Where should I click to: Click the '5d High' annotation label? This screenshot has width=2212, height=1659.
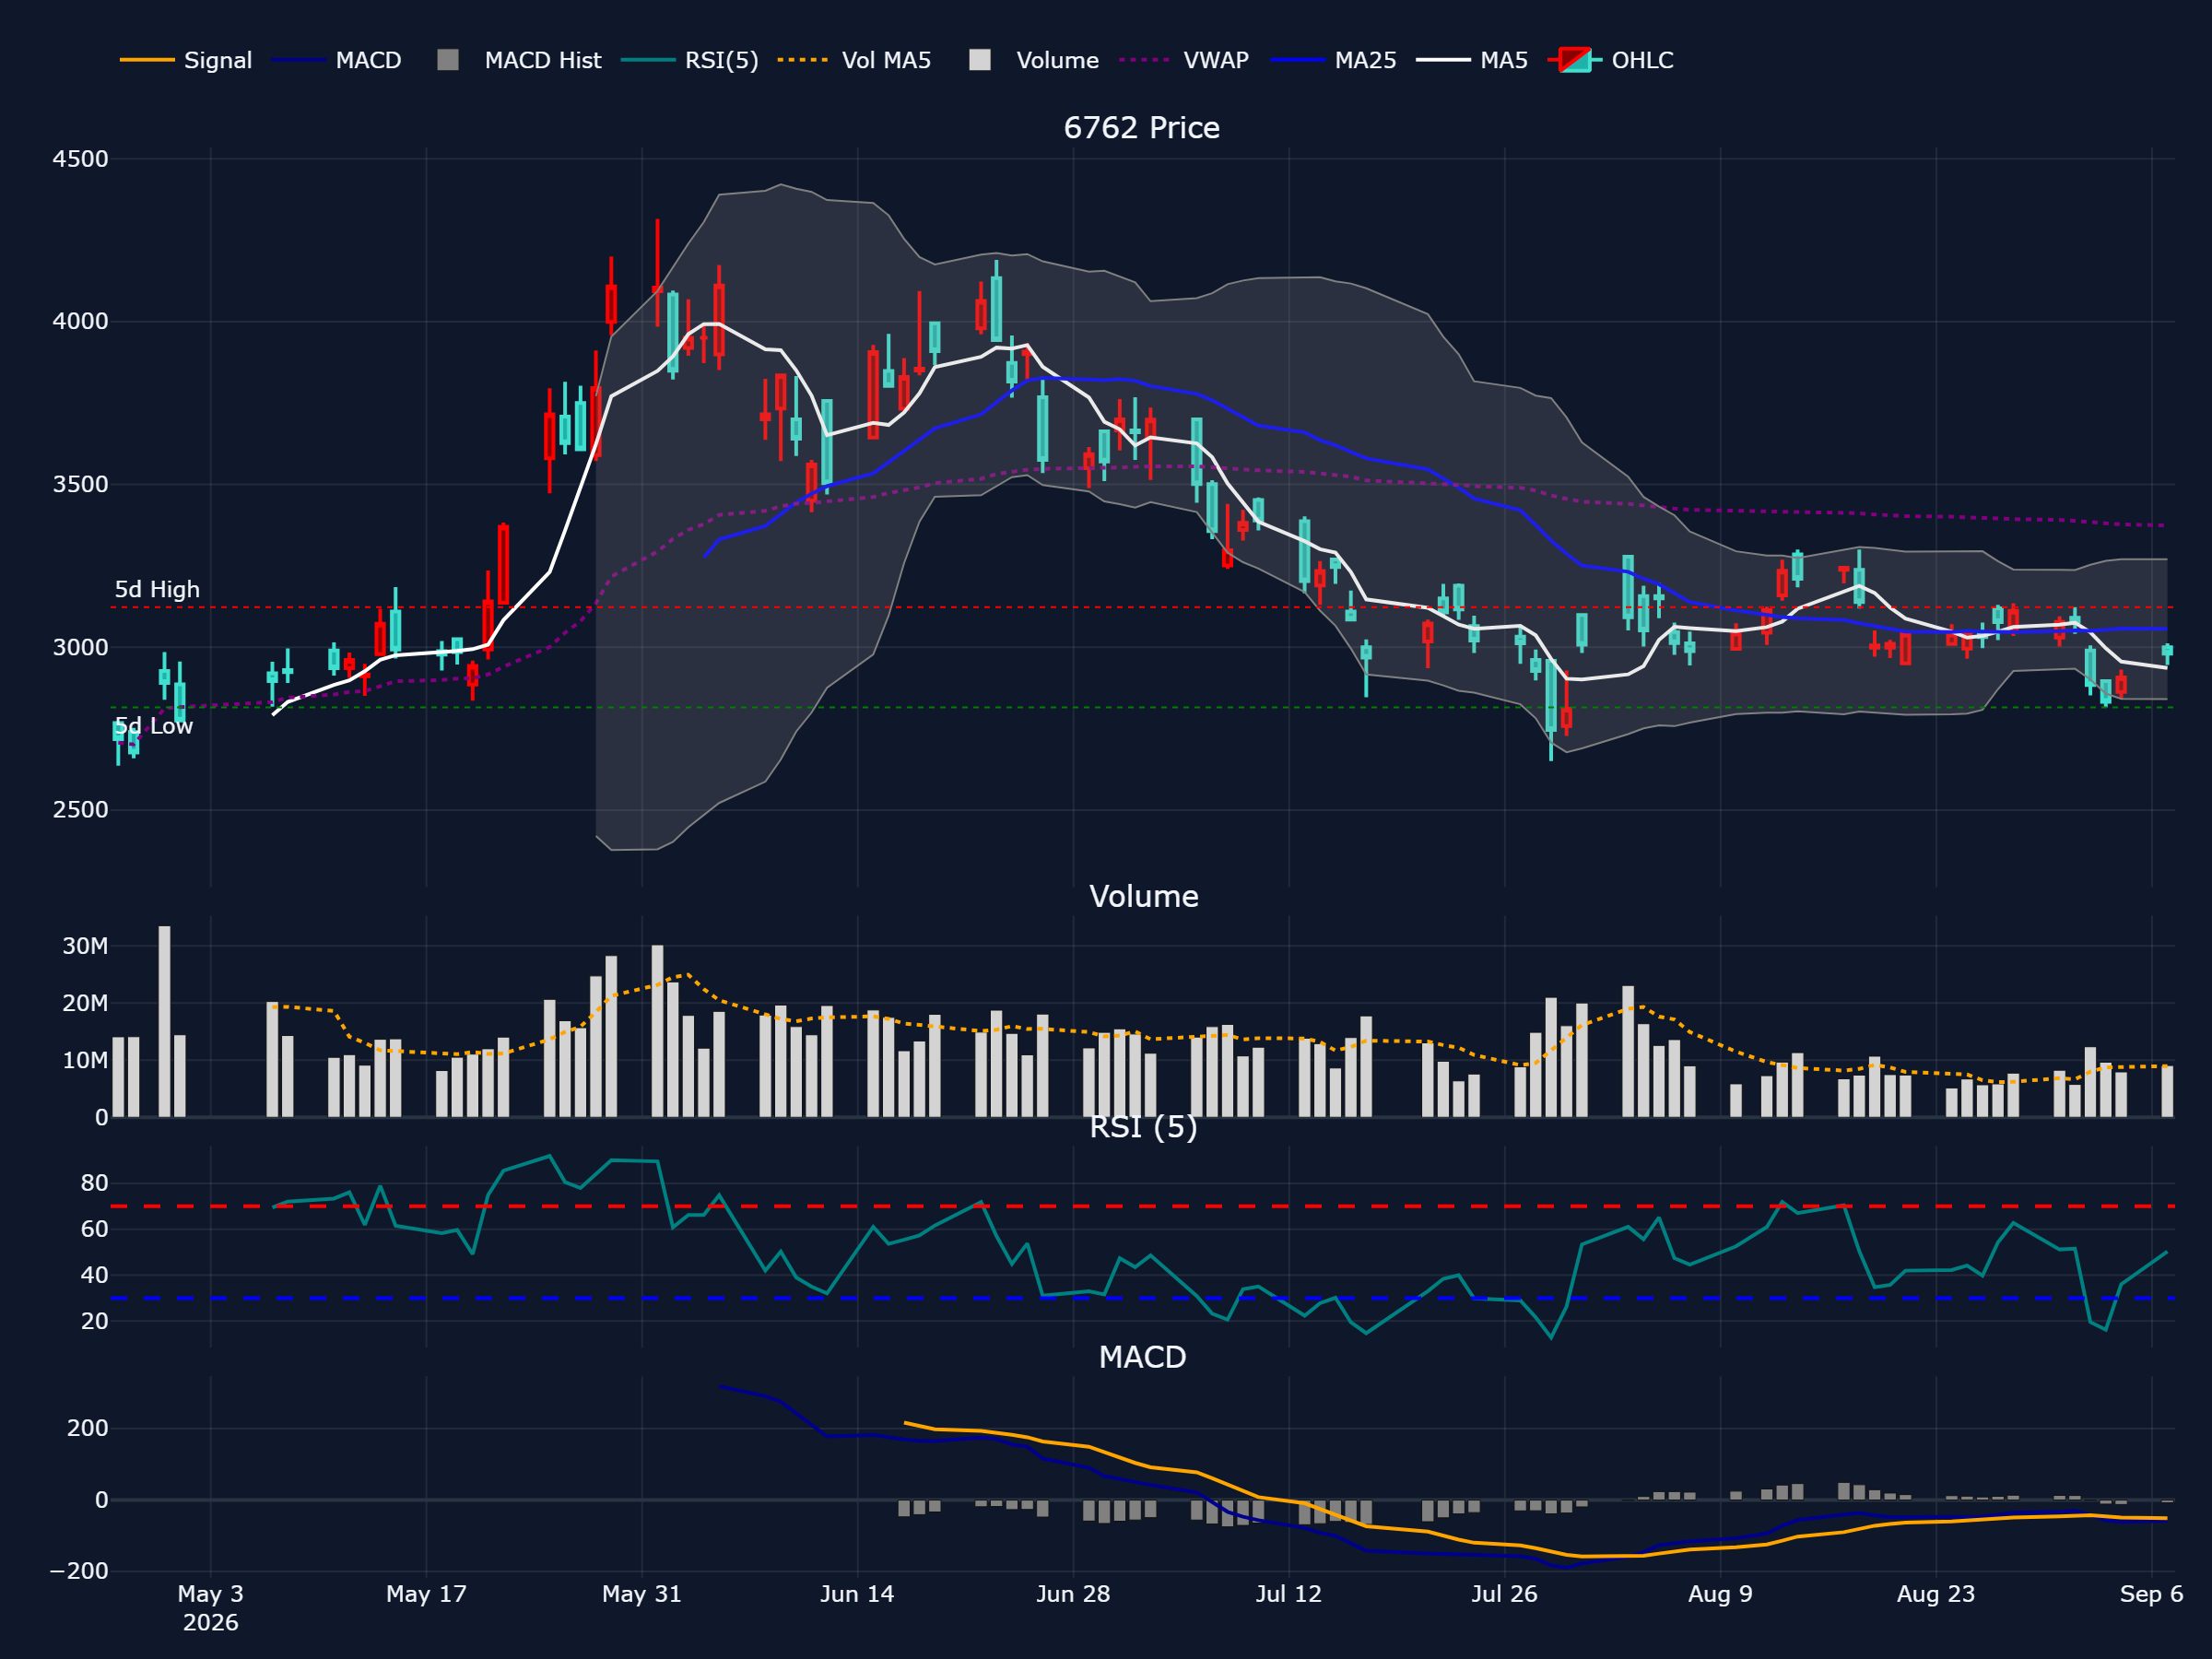click(157, 590)
